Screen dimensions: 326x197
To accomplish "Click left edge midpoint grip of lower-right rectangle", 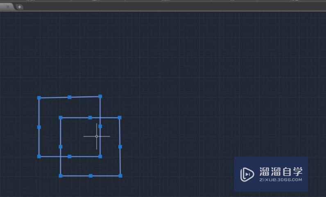I will coord(61,147).
